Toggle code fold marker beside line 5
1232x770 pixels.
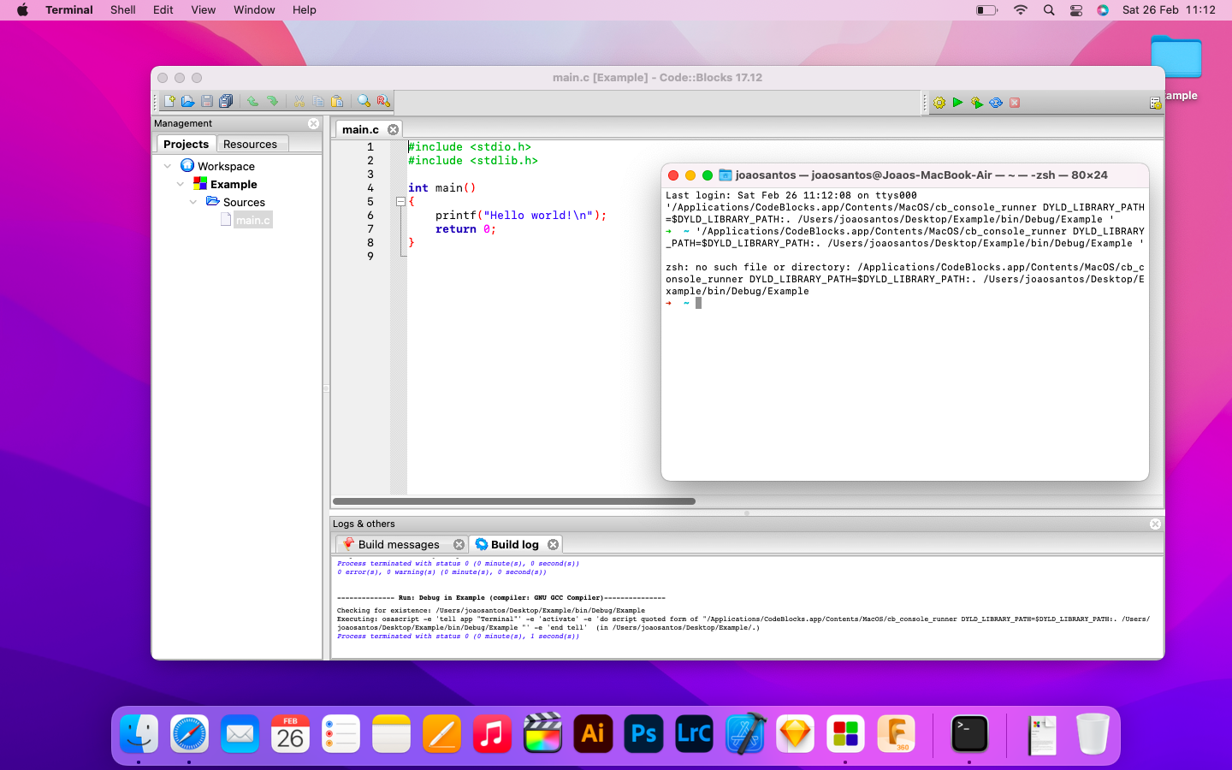[x=400, y=202]
